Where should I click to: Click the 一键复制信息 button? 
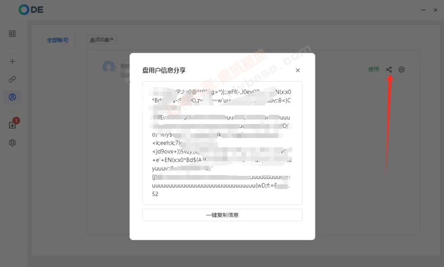[222, 215]
